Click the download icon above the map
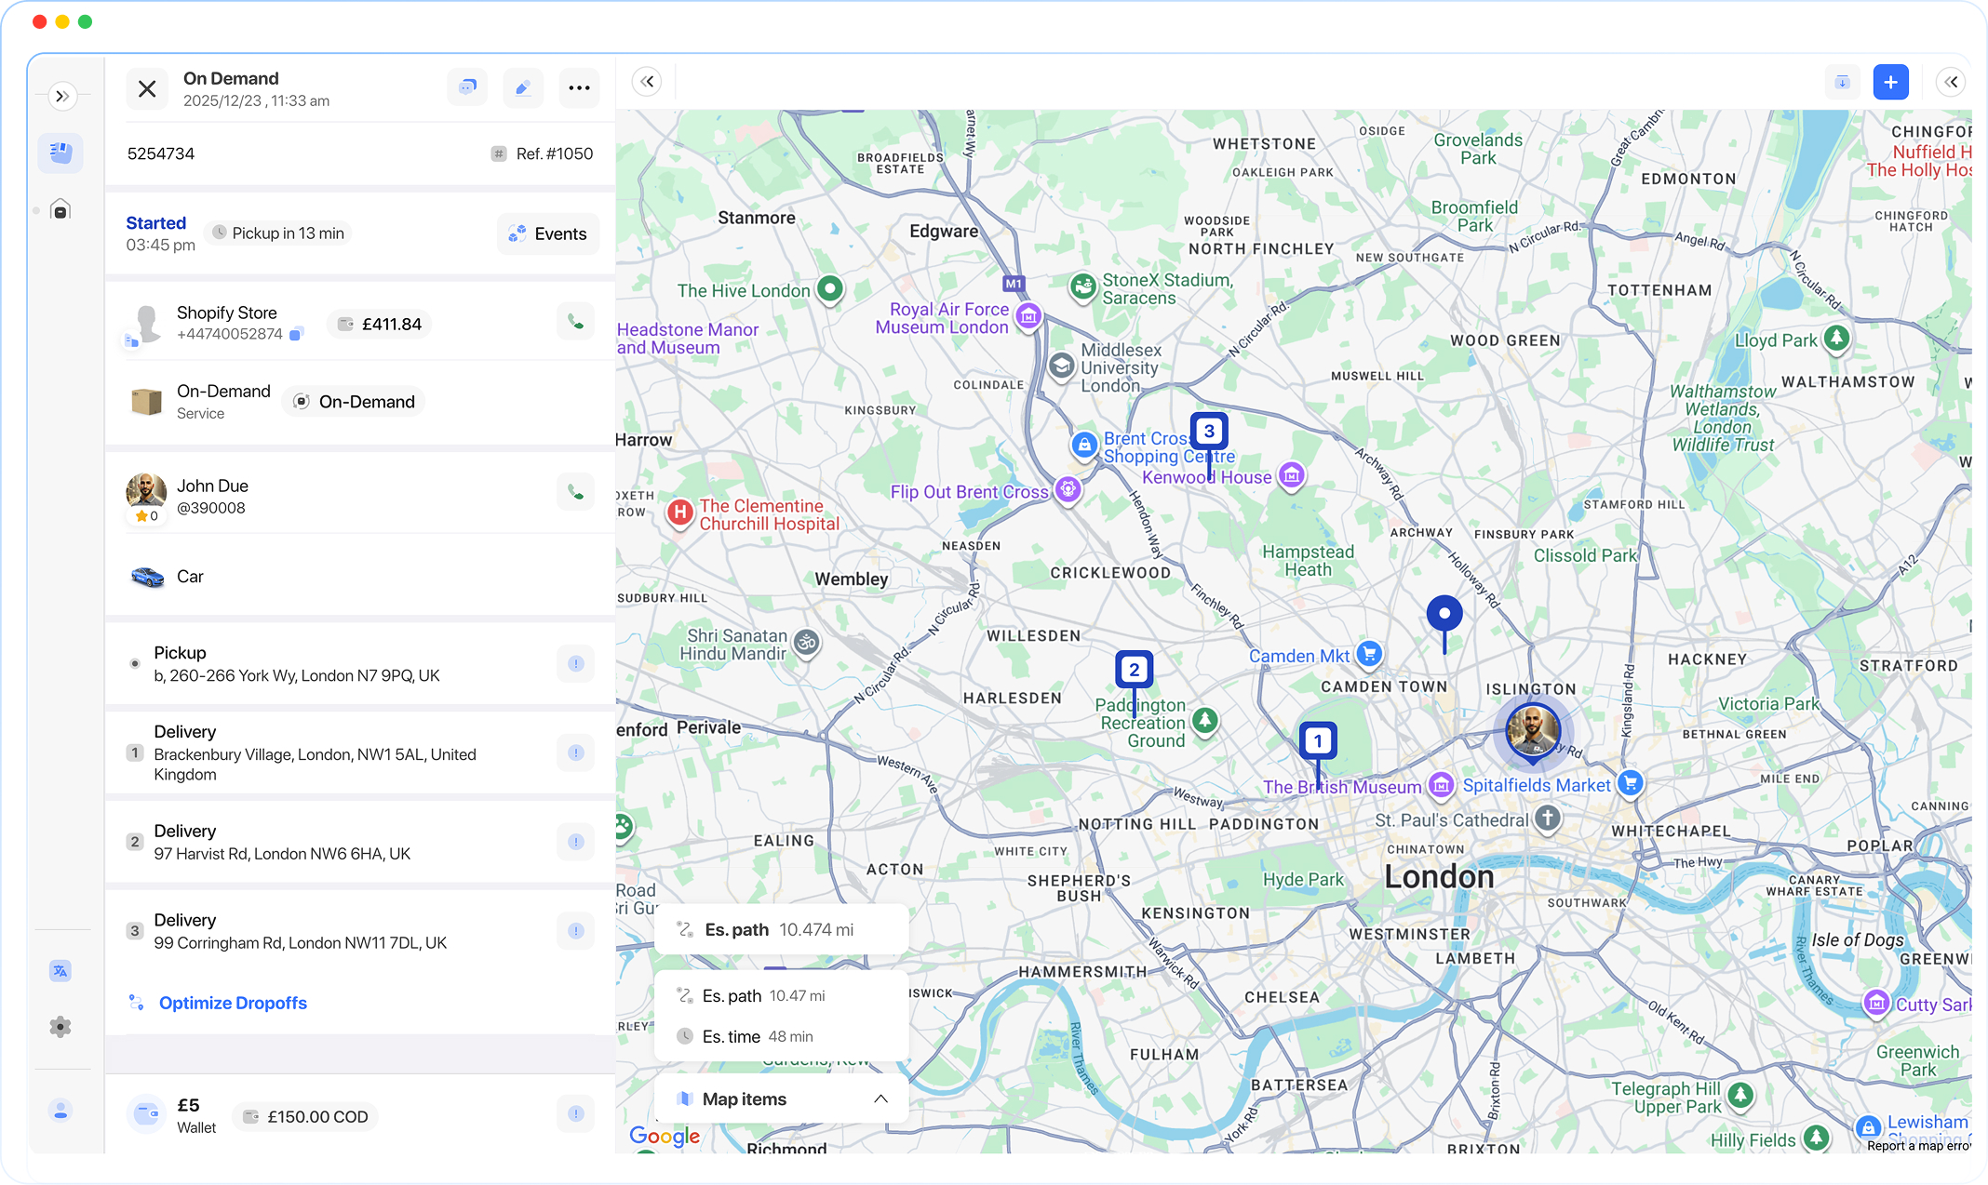 pyautogui.click(x=1842, y=82)
